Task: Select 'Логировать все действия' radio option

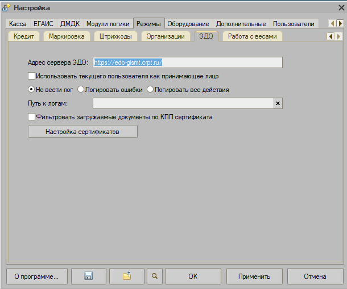Action: click(x=150, y=89)
